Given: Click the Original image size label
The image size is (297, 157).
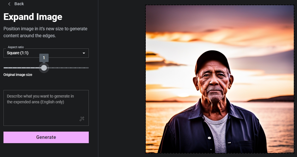Looking at the screenshot, I should (18, 75).
